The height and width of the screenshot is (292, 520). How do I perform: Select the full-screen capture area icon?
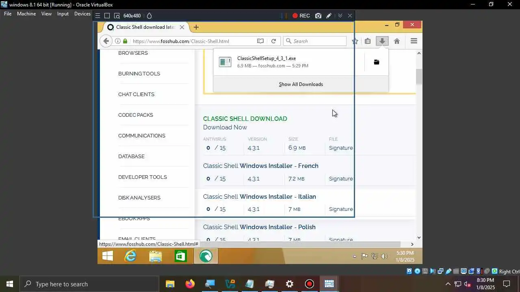click(107, 16)
